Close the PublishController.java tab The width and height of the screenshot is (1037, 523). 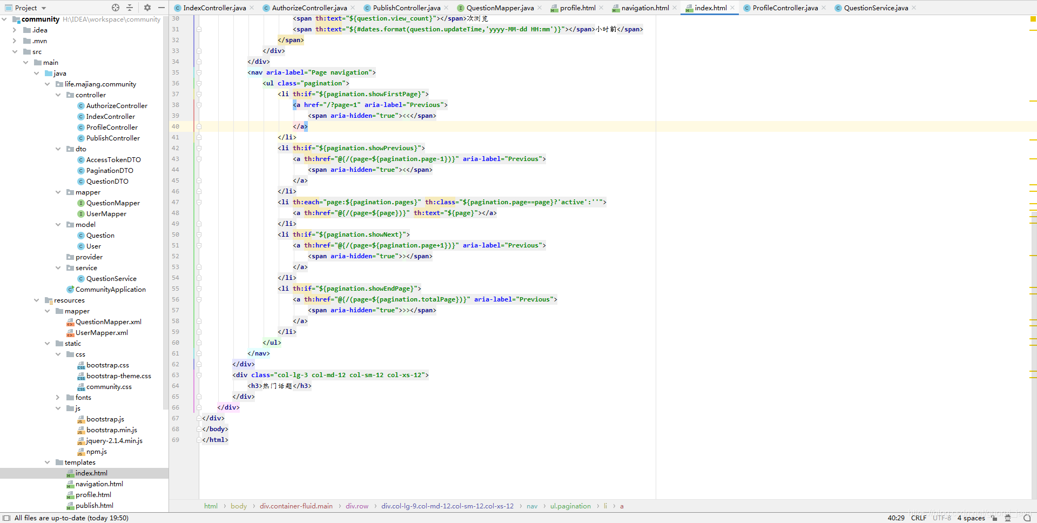447,8
